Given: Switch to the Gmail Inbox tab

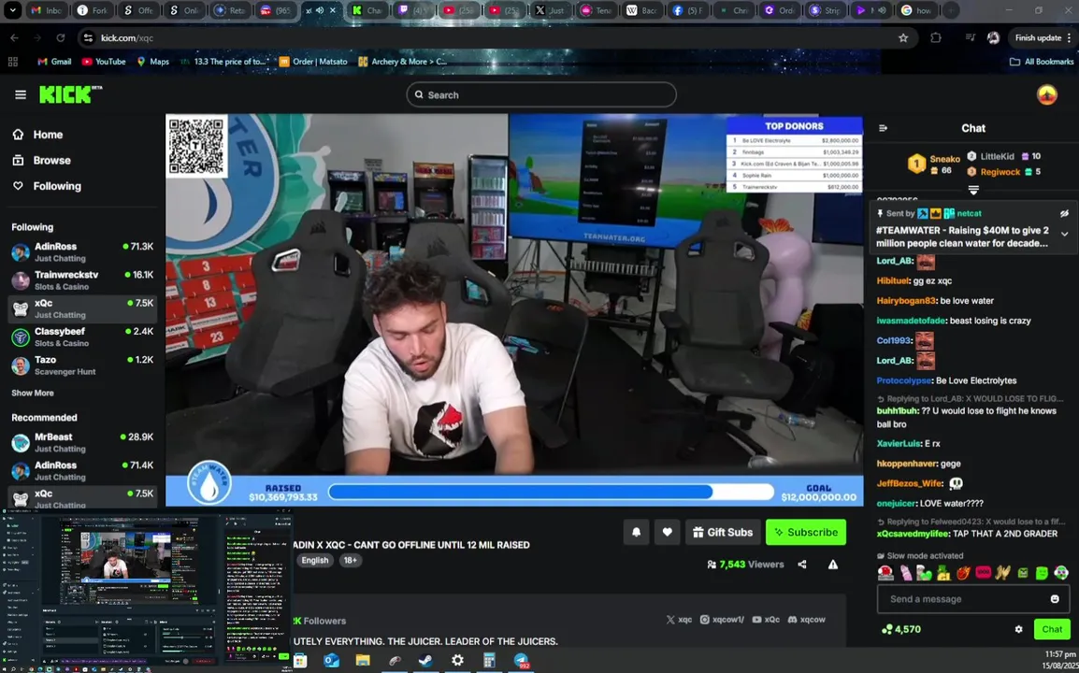Looking at the screenshot, I should pyautogui.click(x=46, y=10).
